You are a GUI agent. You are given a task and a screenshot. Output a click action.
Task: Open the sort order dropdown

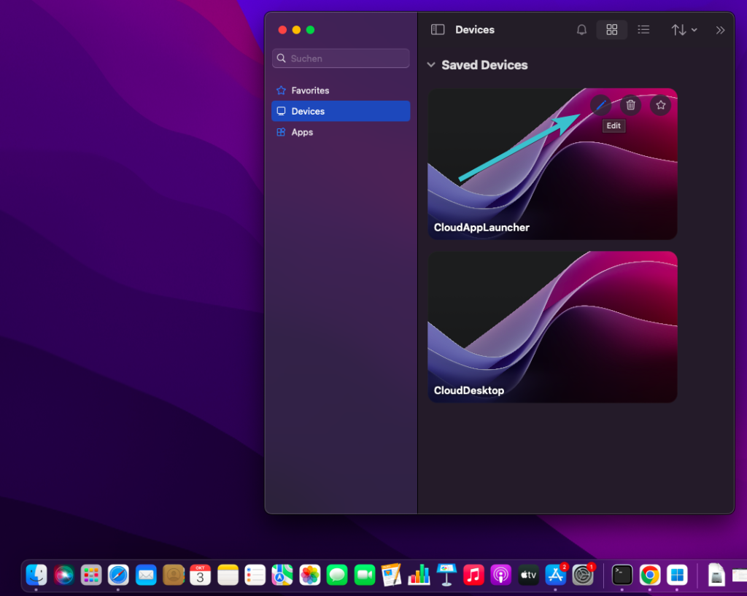point(684,29)
